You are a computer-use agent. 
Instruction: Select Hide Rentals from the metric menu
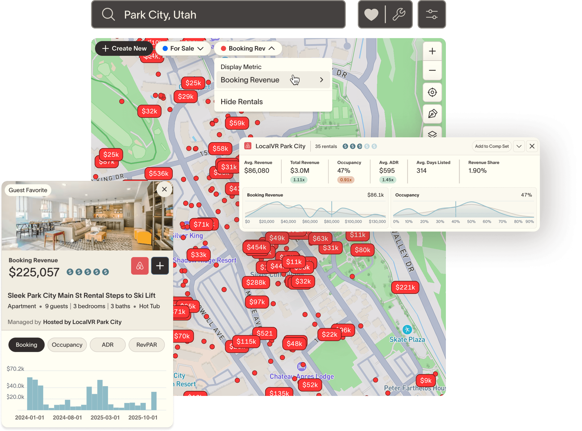[x=241, y=101]
